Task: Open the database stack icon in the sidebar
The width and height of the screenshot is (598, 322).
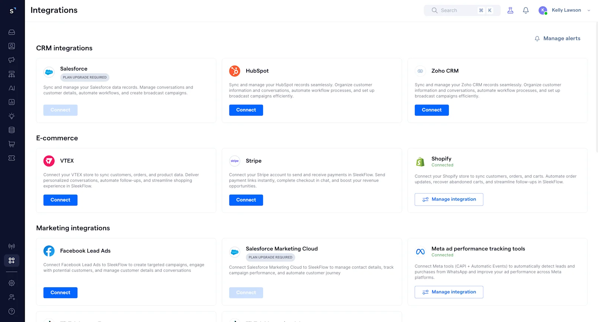Action: [x=12, y=130]
